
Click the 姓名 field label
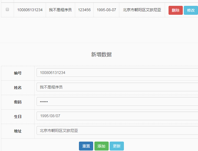click(18, 88)
